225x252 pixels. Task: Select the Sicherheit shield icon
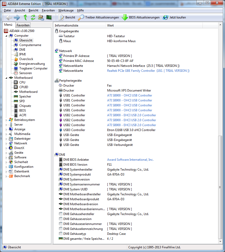coord(11,162)
